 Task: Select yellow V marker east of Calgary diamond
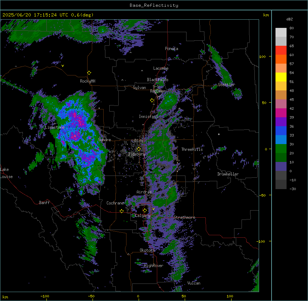pyautogui.click(x=153, y=209)
